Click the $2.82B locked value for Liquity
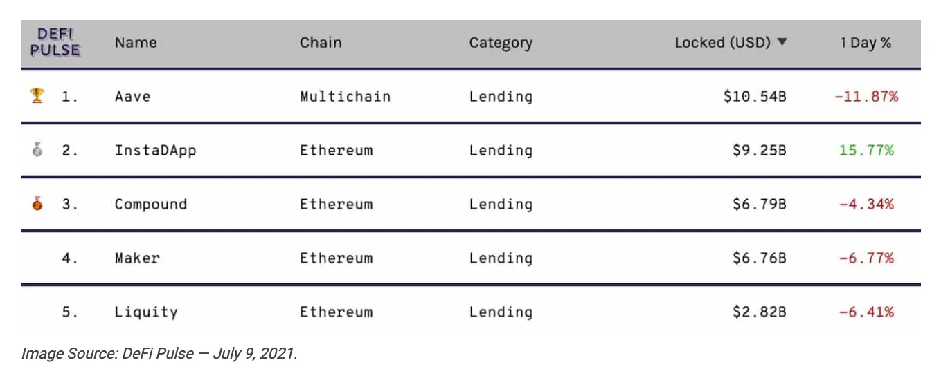Viewport: 950px width, 387px height. point(760,312)
